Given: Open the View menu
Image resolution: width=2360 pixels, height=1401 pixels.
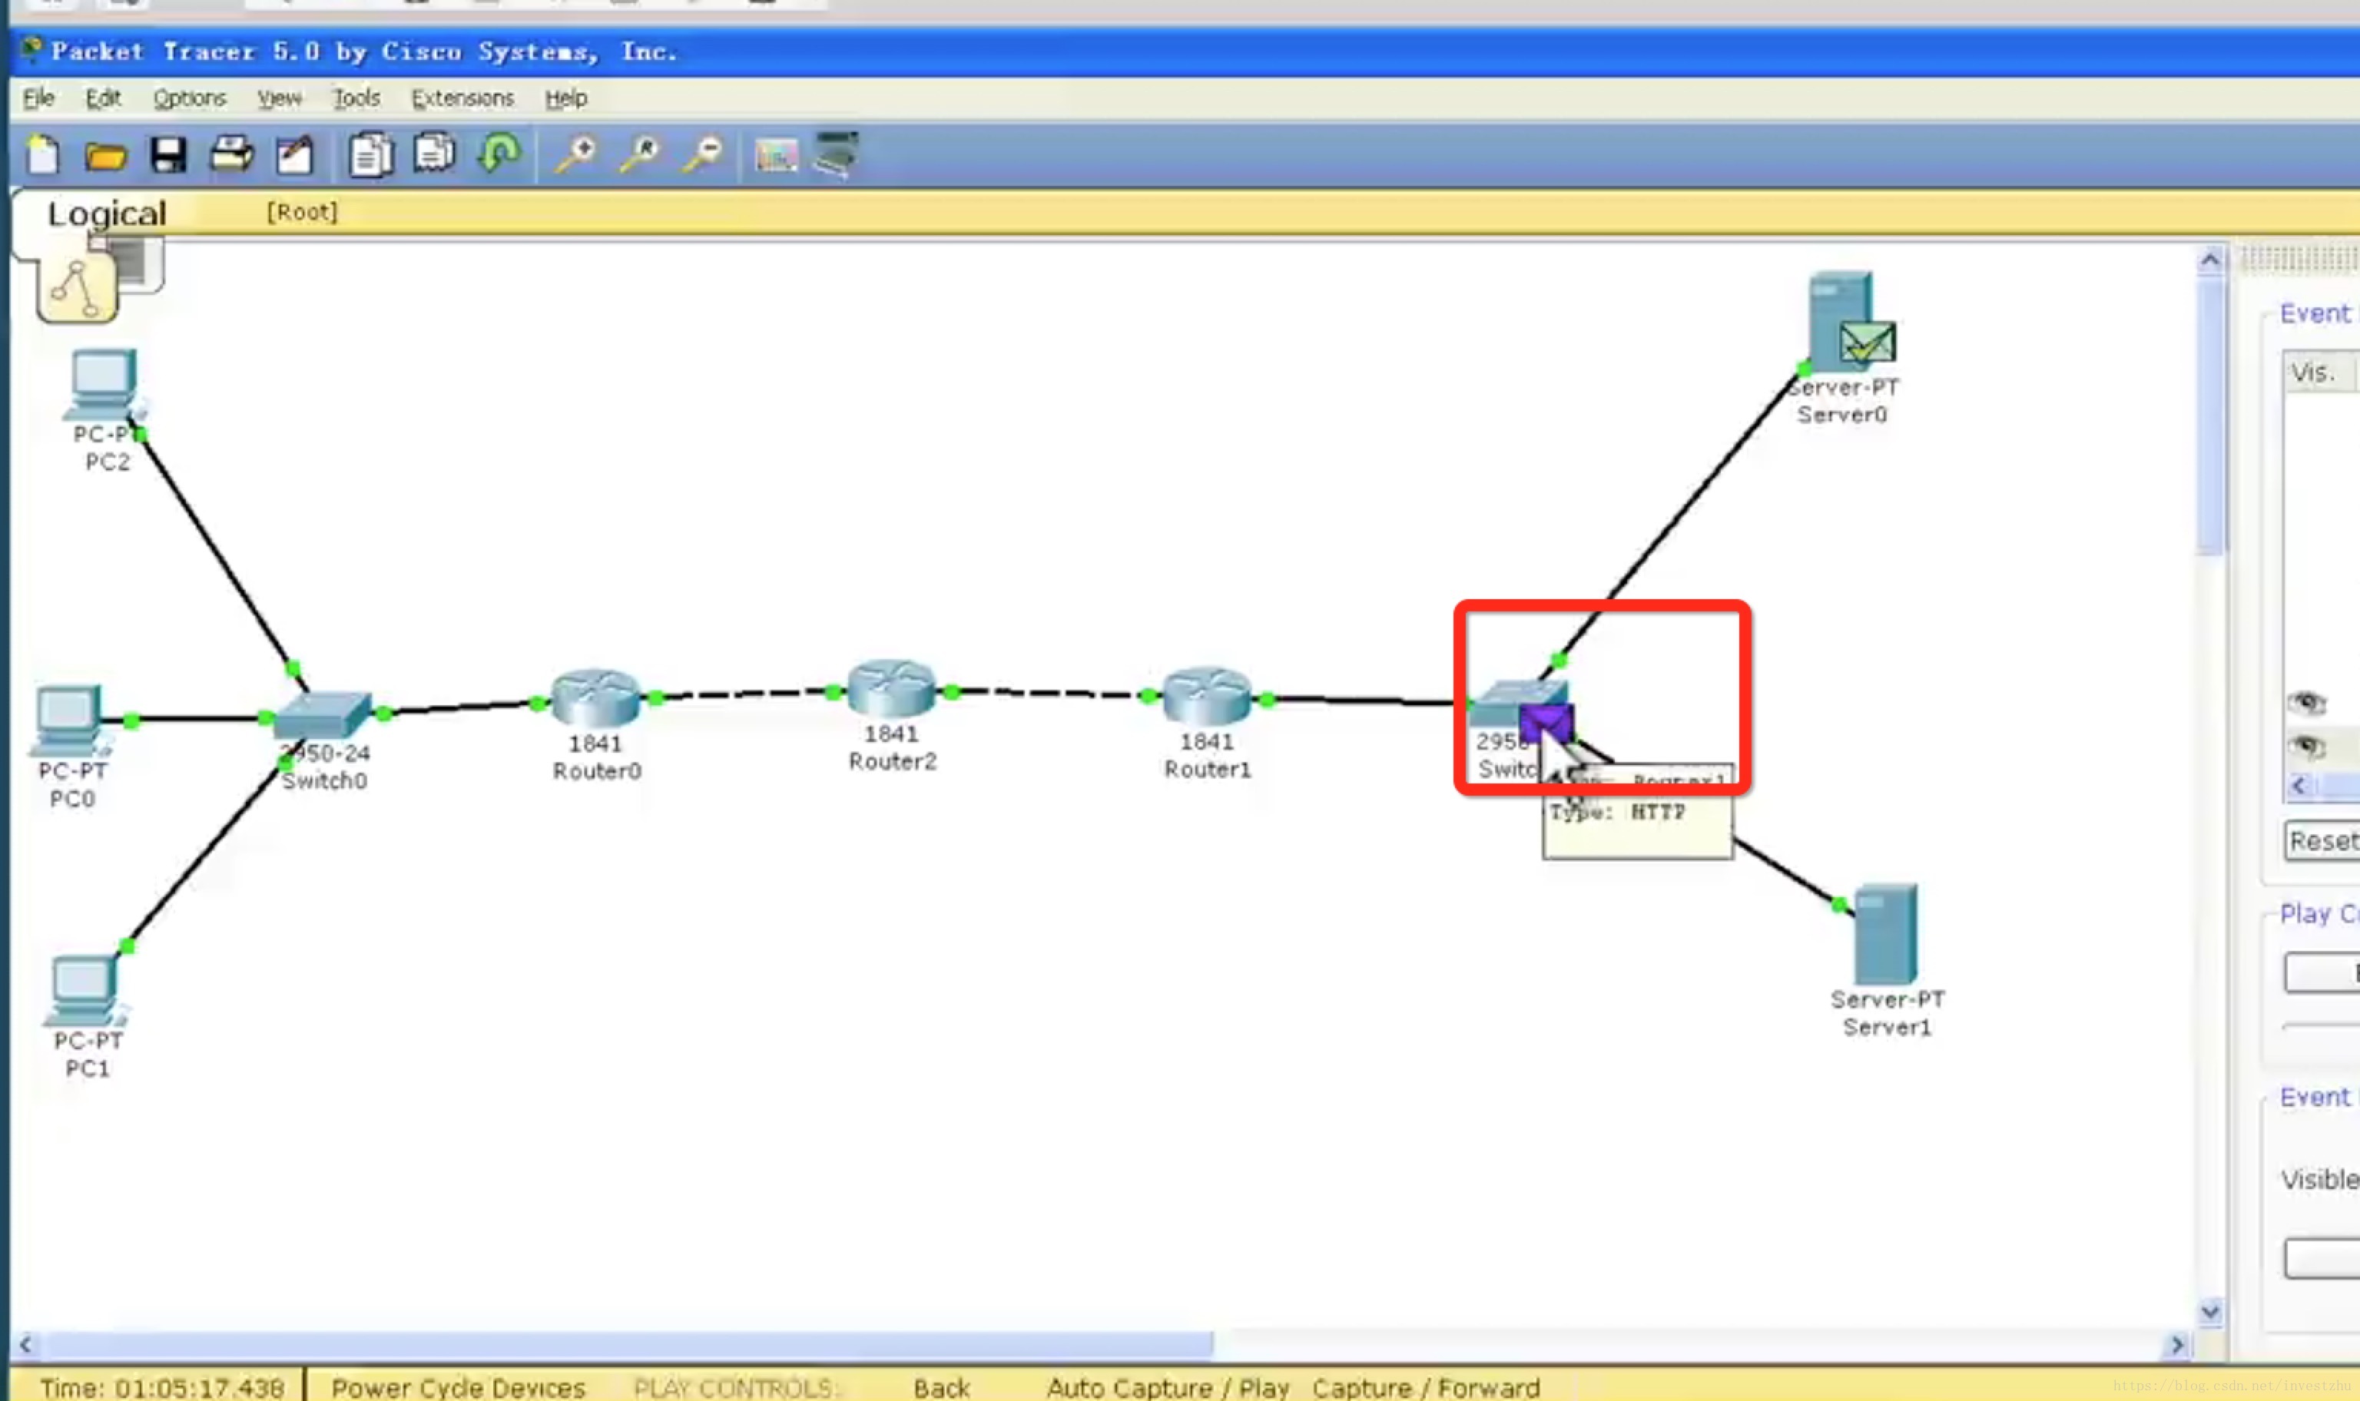Looking at the screenshot, I should pyautogui.click(x=280, y=98).
